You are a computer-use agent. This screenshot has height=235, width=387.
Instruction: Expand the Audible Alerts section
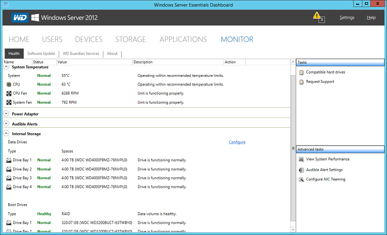point(6,124)
